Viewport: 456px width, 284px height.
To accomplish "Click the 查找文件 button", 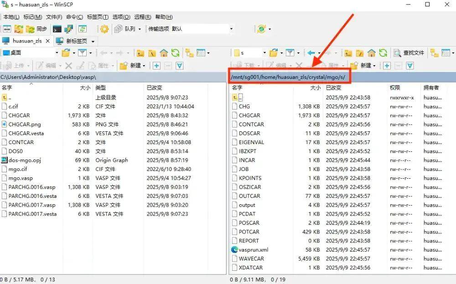I will coord(409,53).
